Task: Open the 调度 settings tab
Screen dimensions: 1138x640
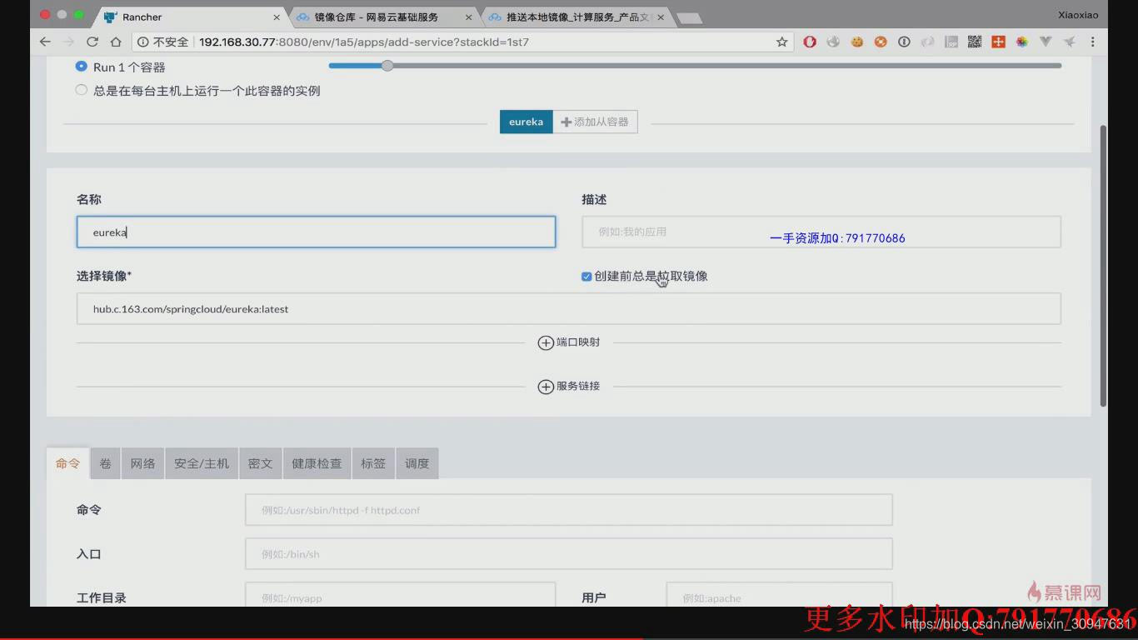Action: [x=417, y=463]
